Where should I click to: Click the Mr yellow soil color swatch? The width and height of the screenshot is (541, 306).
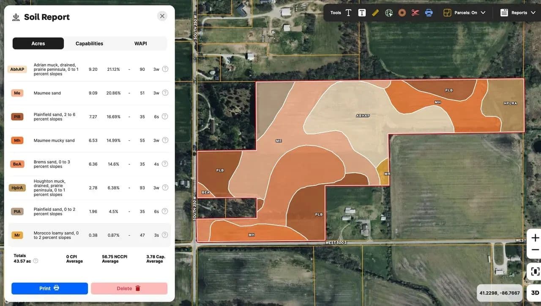click(x=17, y=235)
